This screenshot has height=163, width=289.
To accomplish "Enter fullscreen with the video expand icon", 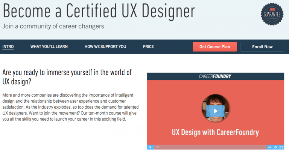I will (281, 147).
